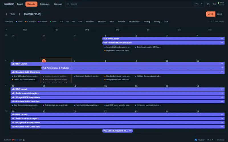This screenshot has height=142, width=228.
Task: Select today's date 6 circle
Action: [44, 61]
